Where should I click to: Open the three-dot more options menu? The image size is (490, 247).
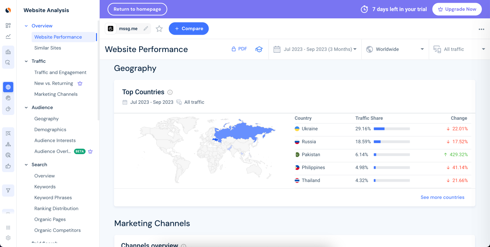click(481, 29)
